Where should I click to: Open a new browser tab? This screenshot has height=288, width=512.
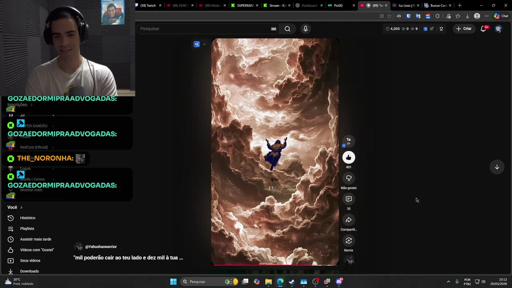[x=460, y=6]
